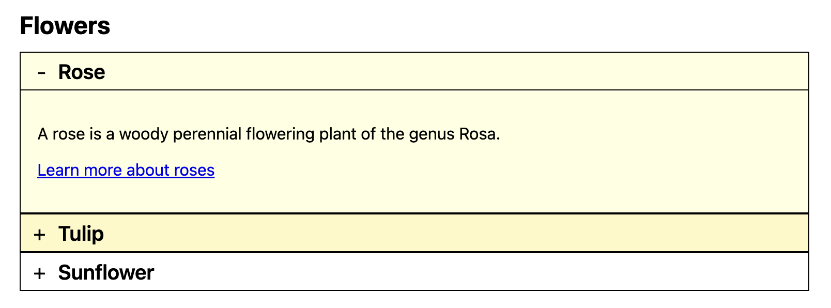Click the plus icon beside Tulip
This screenshot has width=831, height=308.
point(40,235)
